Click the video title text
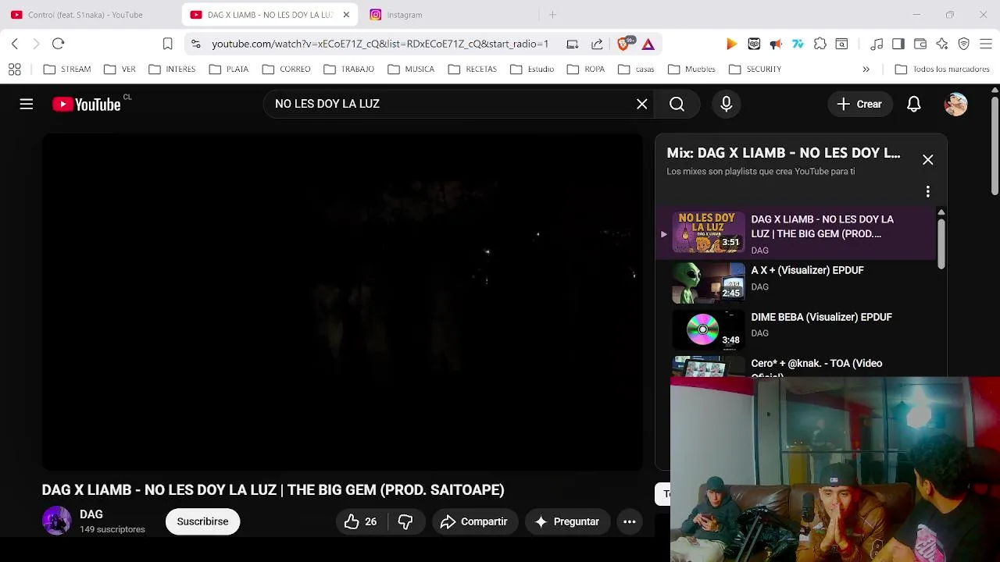Viewport: 1000px width, 562px height. tap(273, 490)
